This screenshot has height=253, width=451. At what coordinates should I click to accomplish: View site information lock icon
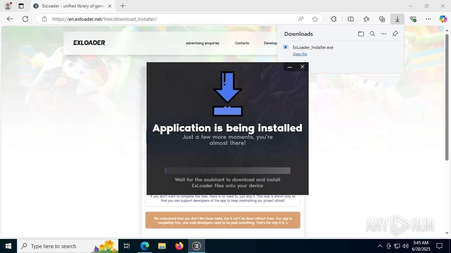coord(44,19)
